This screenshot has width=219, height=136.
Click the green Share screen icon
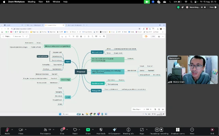coord(88,130)
